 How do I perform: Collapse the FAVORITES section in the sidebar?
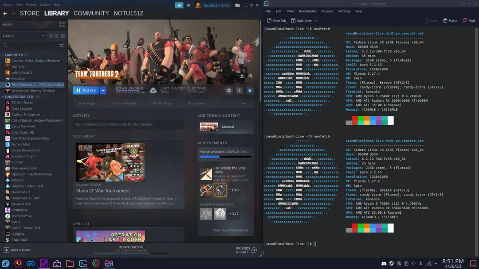coord(3,55)
